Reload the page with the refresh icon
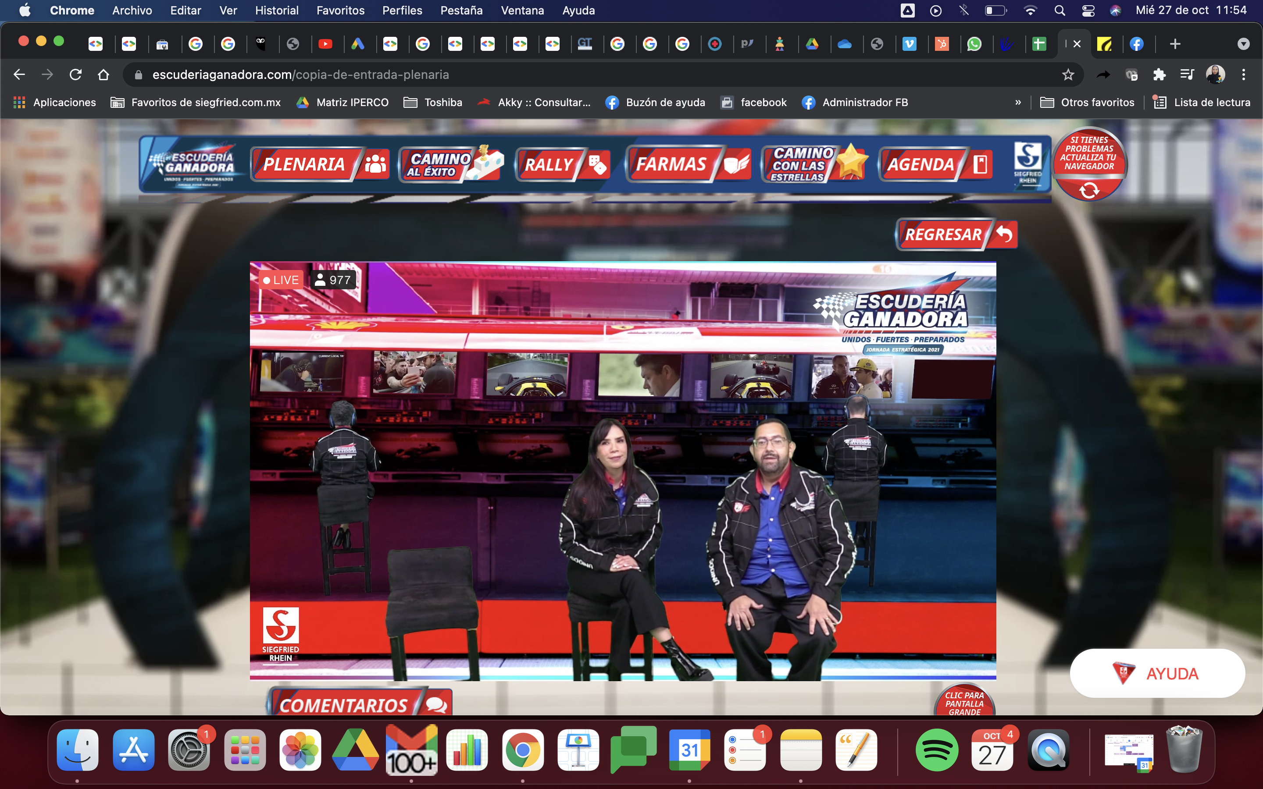Image resolution: width=1263 pixels, height=789 pixels. coord(76,75)
